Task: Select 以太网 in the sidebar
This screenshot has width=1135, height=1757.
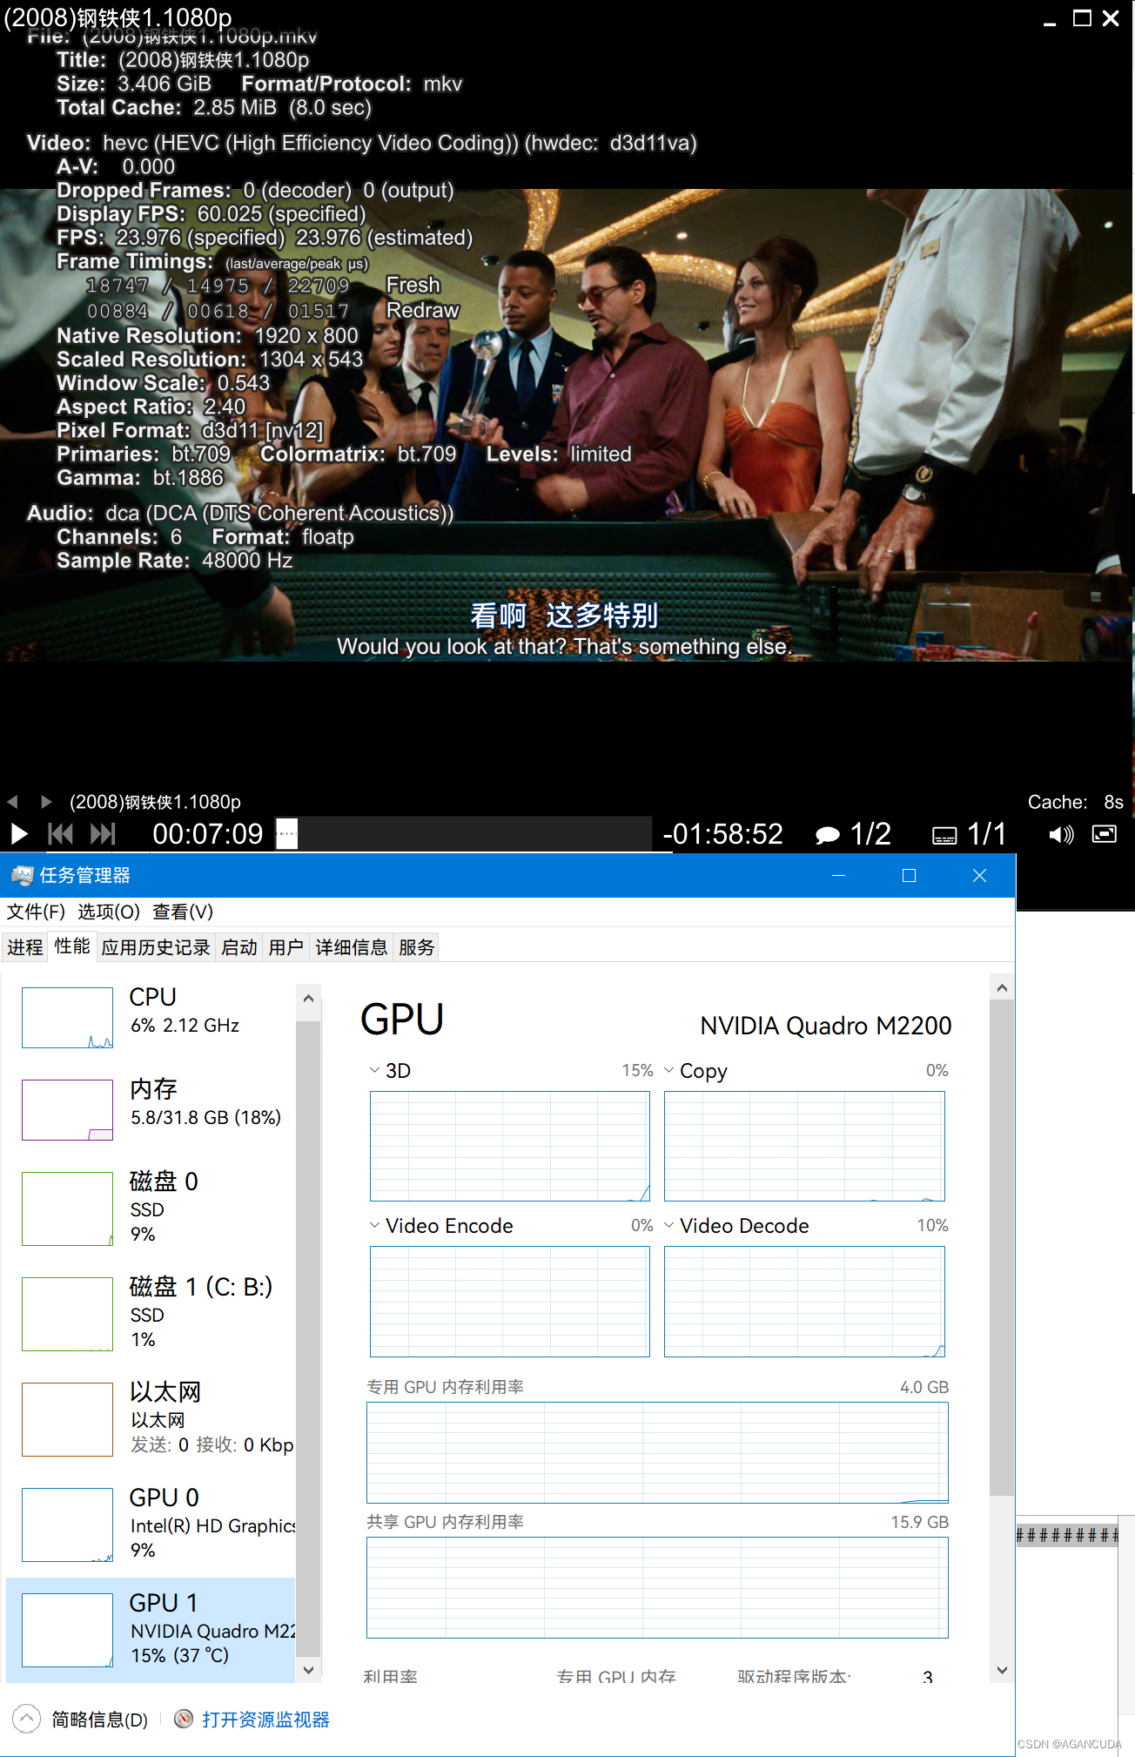Action: click(151, 1419)
